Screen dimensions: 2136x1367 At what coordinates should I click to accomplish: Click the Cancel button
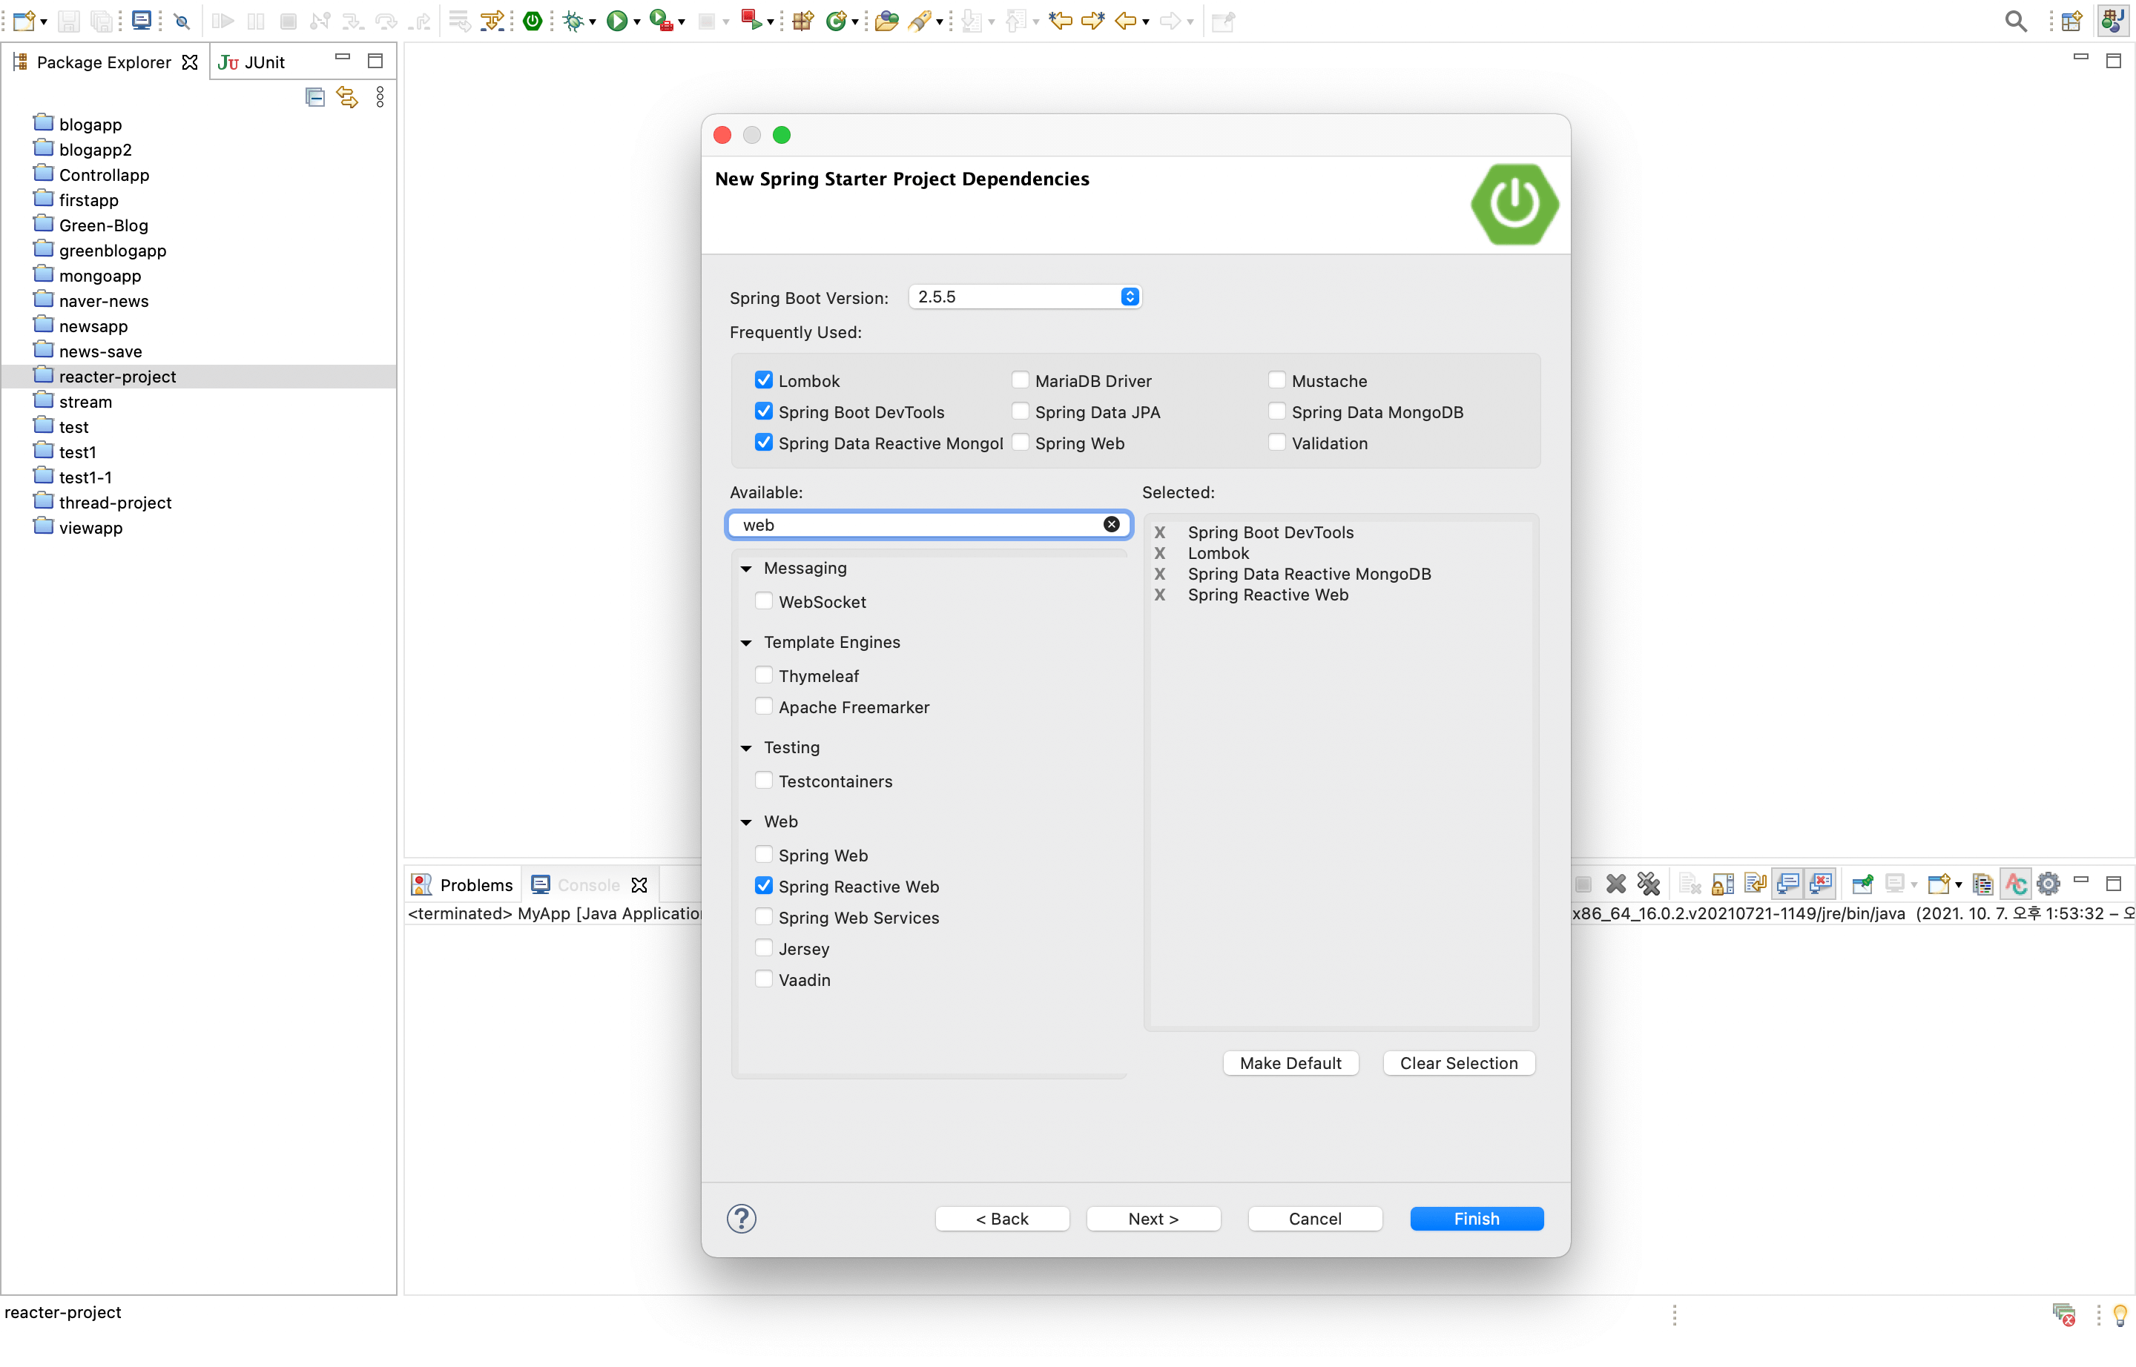point(1314,1218)
